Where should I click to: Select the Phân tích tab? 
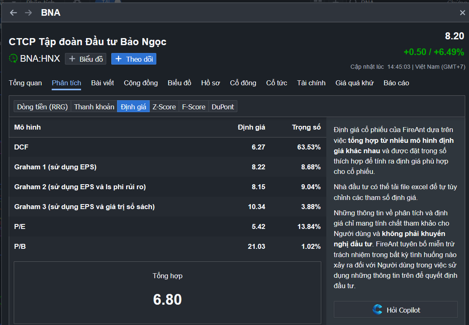67,83
